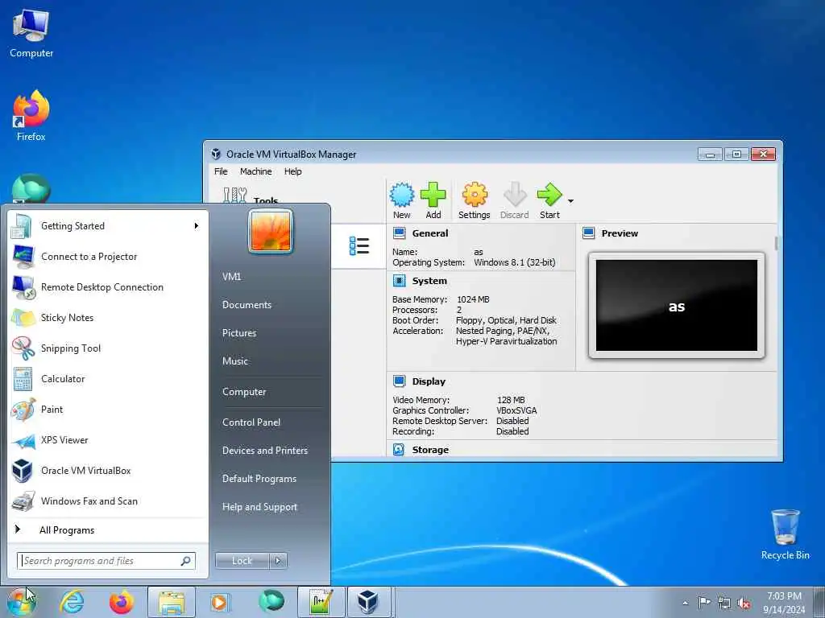Image resolution: width=825 pixels, height=618 pixels.
Task: Open the System section heading link
Action: click(429, 281)
